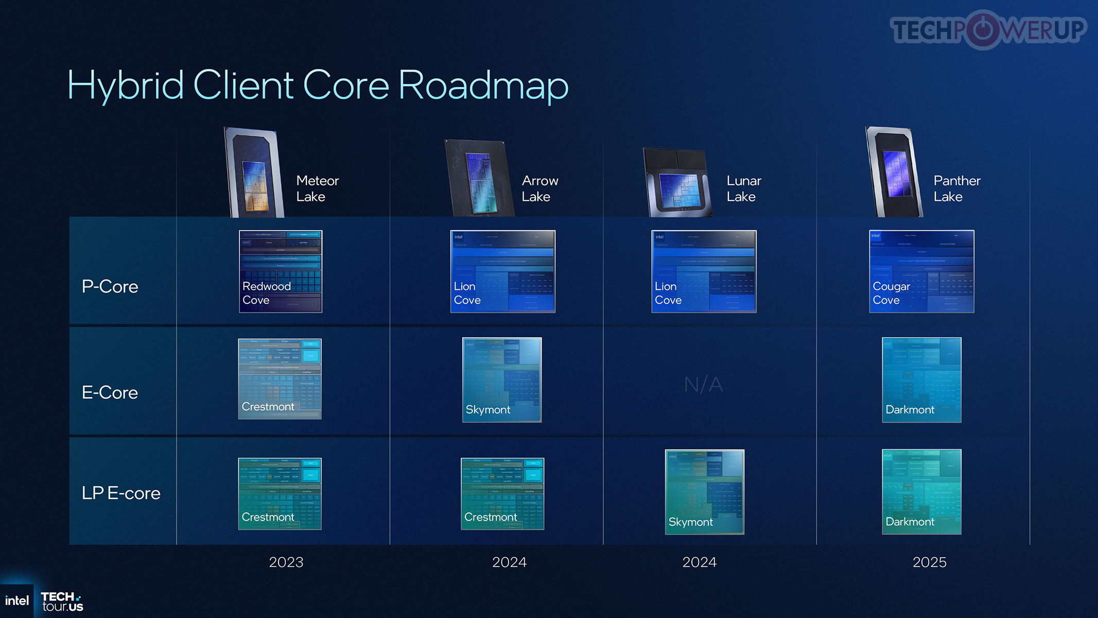This screenshot has height=618, width=1098.
Task: Click the Meteor Lake chip package image
Action: [x=252, y=170]
